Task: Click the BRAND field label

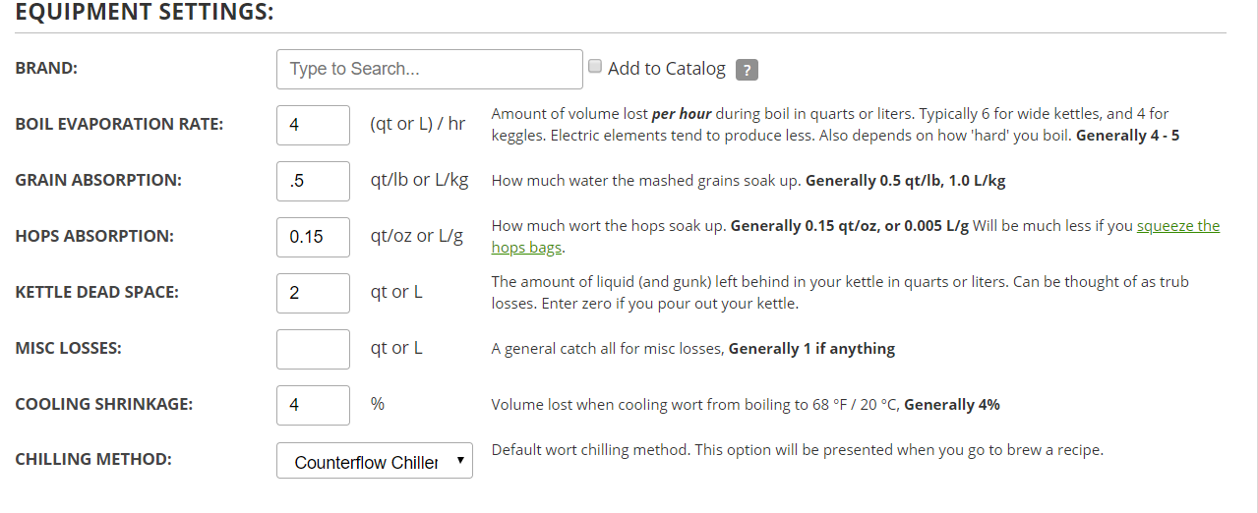Action: click(46, 69)
